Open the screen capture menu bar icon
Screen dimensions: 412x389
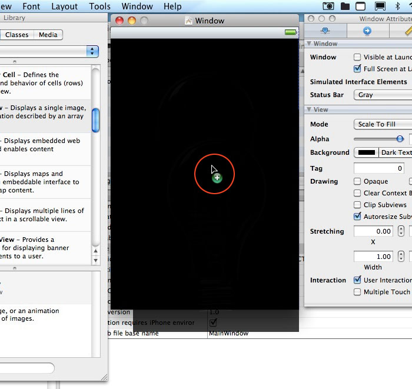point(328,6)
